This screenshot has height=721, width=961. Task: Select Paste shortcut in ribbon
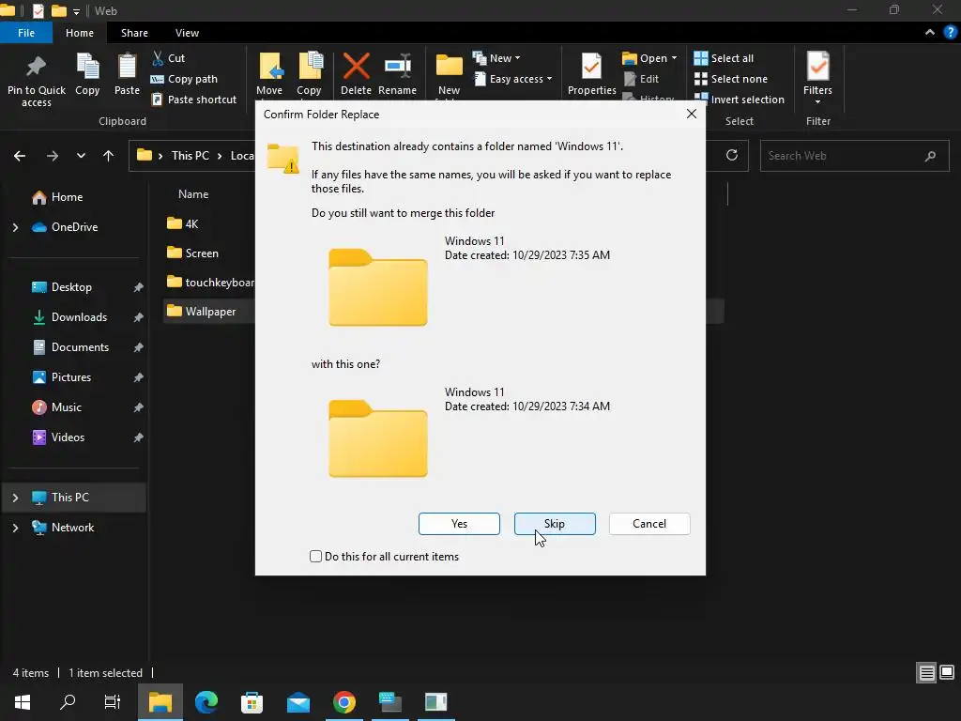[x=193, y=100]
